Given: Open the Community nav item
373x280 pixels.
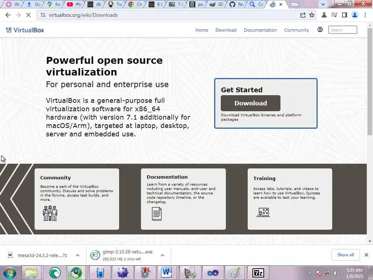Looking at the screenshot, I should tap(297, 30).
